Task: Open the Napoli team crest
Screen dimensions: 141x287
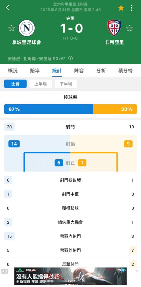Action: coord(26,28)
